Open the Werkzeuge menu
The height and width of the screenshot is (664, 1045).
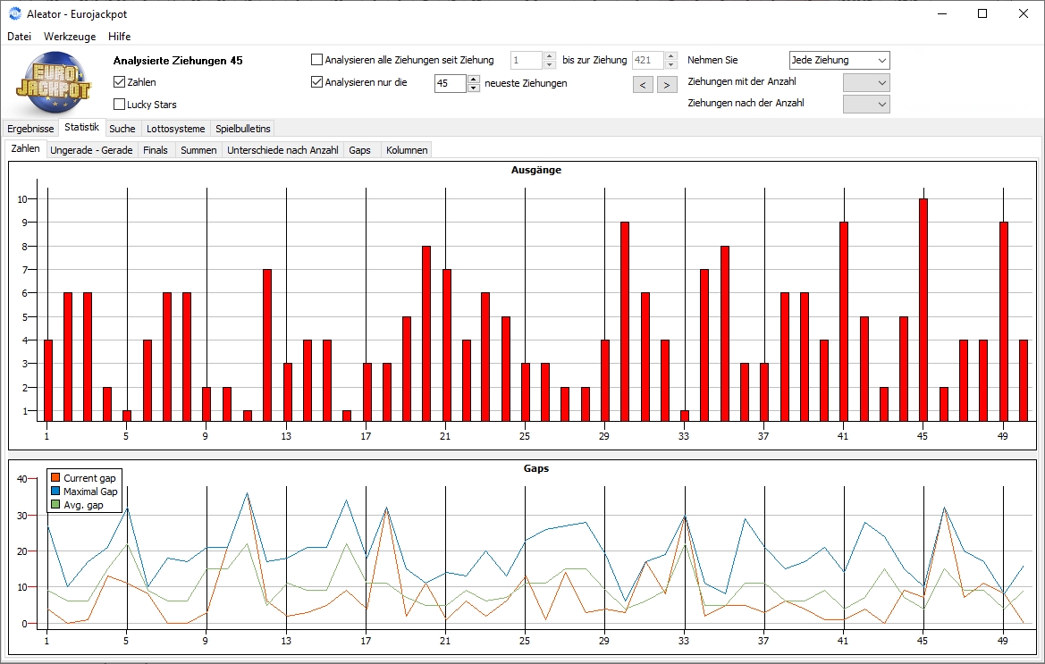point(70,37)
